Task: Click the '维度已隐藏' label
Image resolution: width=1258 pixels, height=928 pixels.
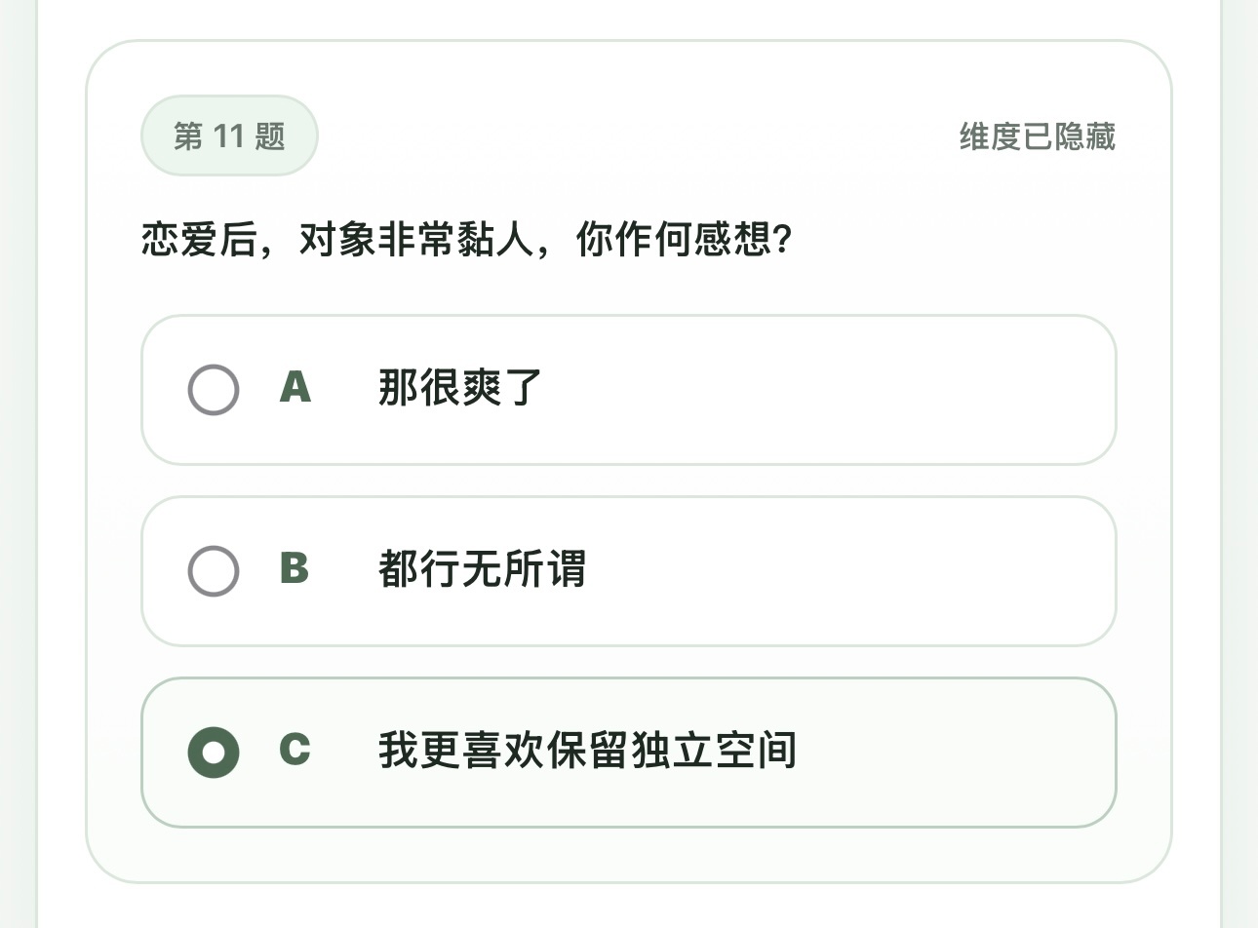Action: (x=1038, y=137)
